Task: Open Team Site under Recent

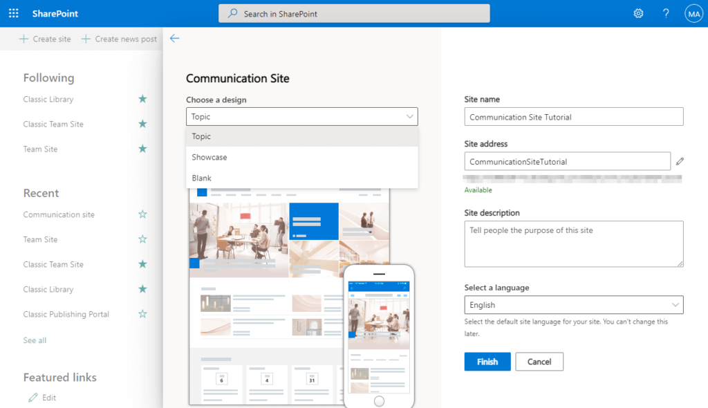Action: [40, 239]
